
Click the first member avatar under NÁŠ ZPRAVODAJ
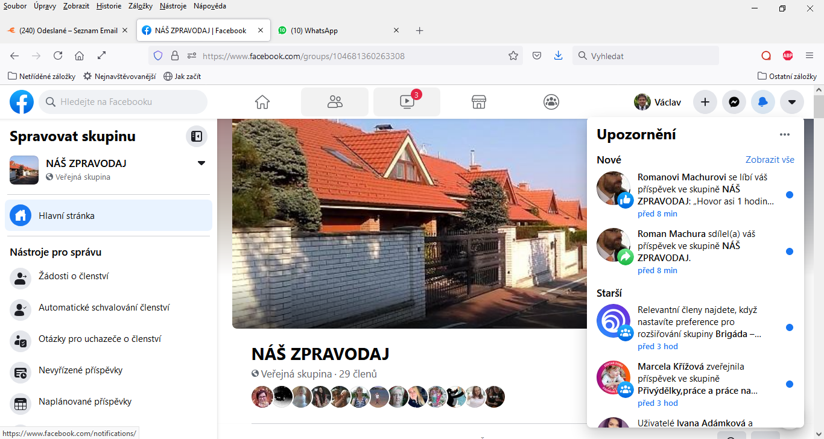click(262, 397)
